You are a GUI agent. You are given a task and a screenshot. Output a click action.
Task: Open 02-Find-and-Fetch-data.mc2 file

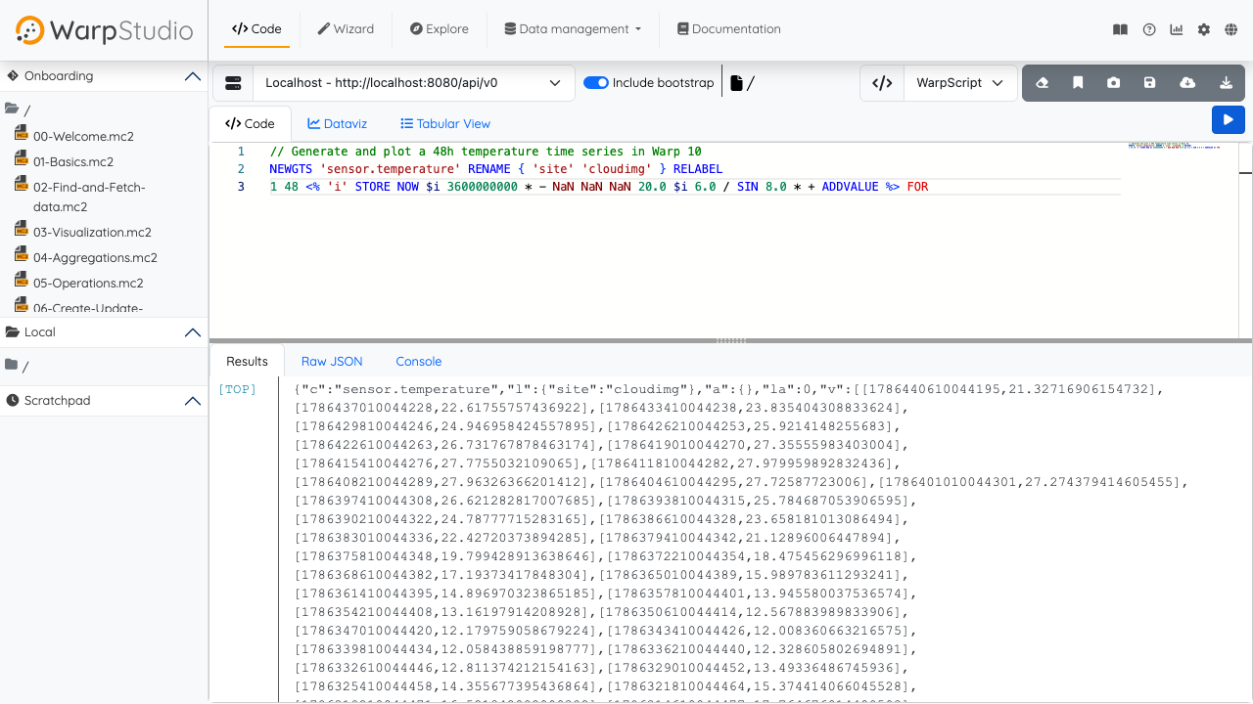point(89,198)
